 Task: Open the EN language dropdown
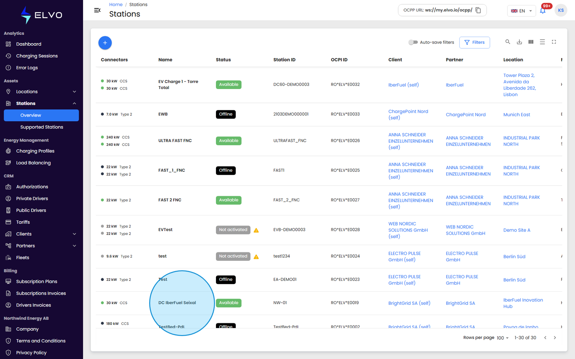click(x=521, y=11)
